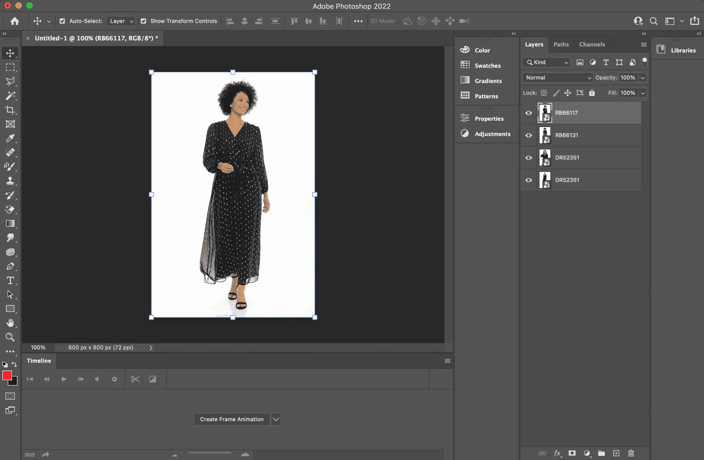Image resolution: width=704 pixels, height=460 pixels.
Task: Switch to the Paths tab
Action: click(561, 44)
